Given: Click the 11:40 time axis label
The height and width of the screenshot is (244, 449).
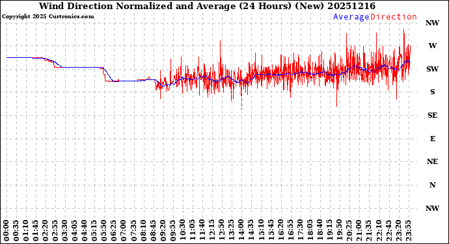Looking at the screenshot, I should click(x=202, y=231).
